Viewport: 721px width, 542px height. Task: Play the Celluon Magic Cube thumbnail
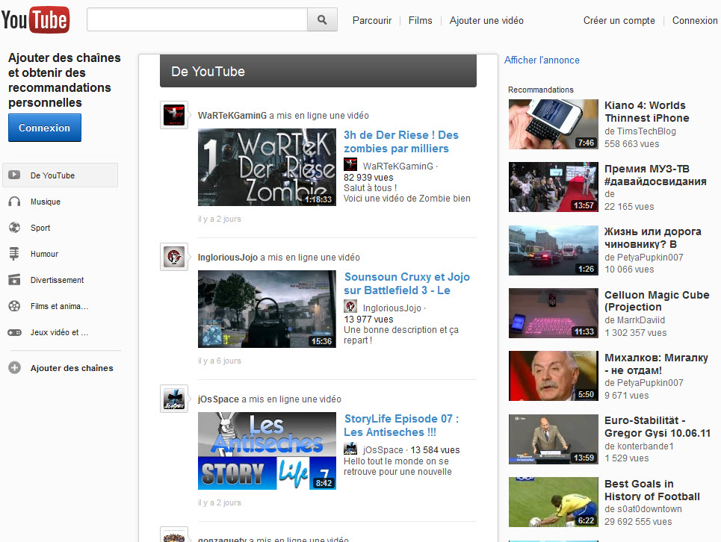[554, 314]
